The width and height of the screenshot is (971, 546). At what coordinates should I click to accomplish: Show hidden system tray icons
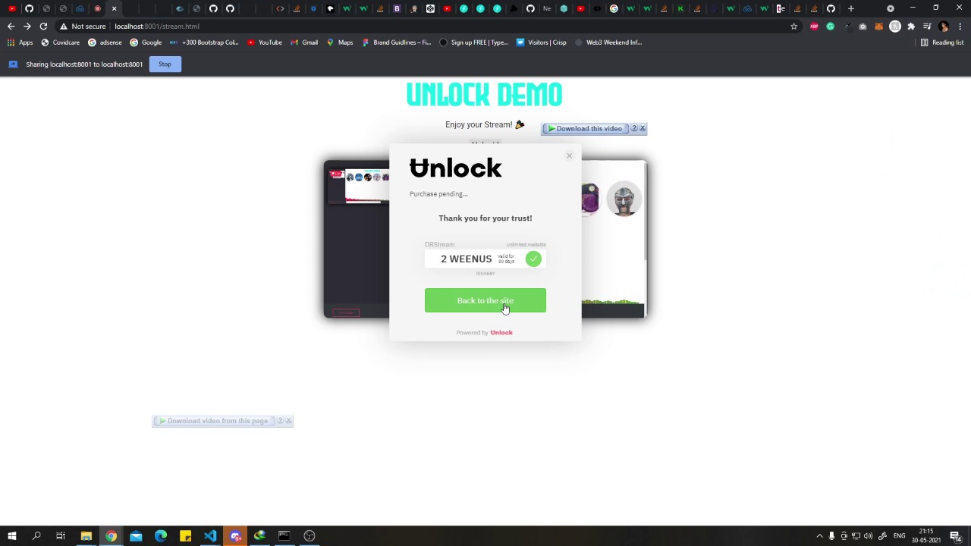coord(819,536)
